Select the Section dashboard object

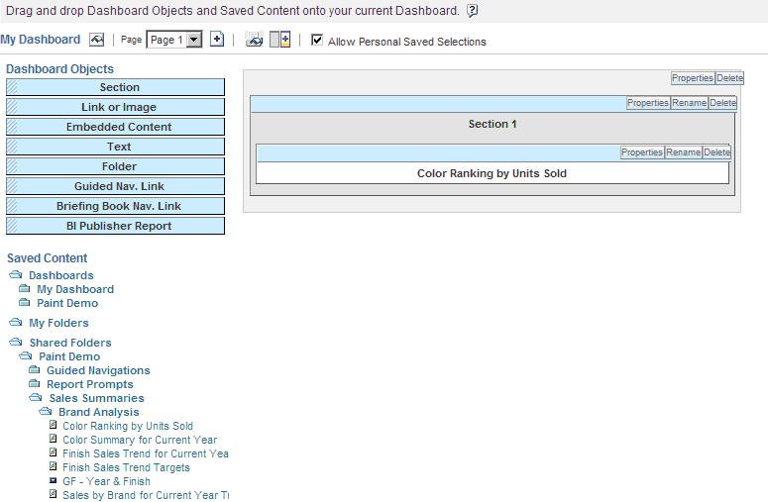(119, 87)
